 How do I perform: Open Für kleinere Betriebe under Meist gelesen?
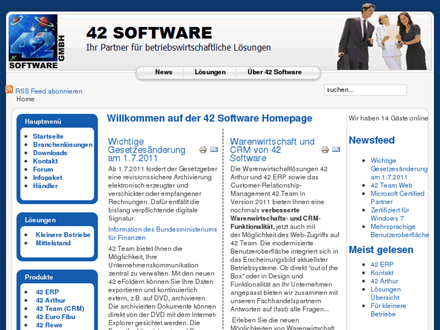(x=388, y=310)
